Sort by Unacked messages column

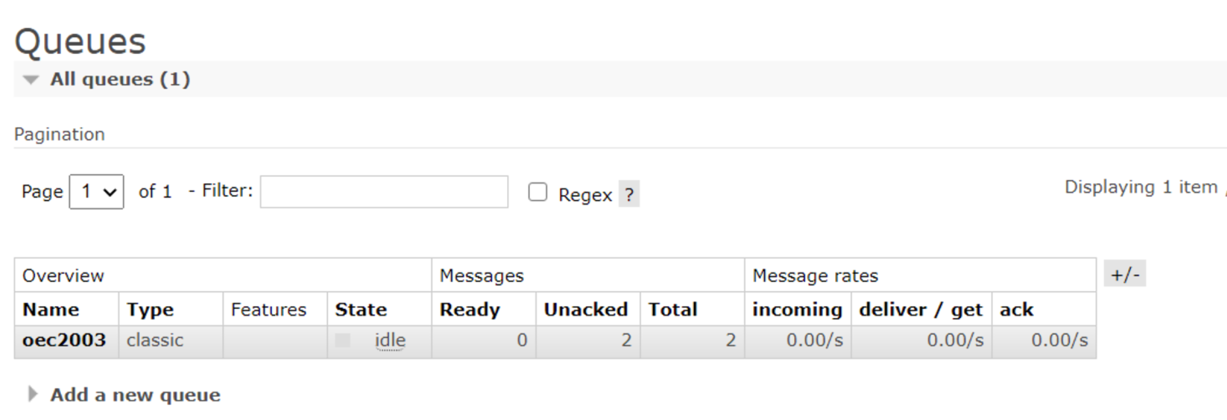point(585,309)
